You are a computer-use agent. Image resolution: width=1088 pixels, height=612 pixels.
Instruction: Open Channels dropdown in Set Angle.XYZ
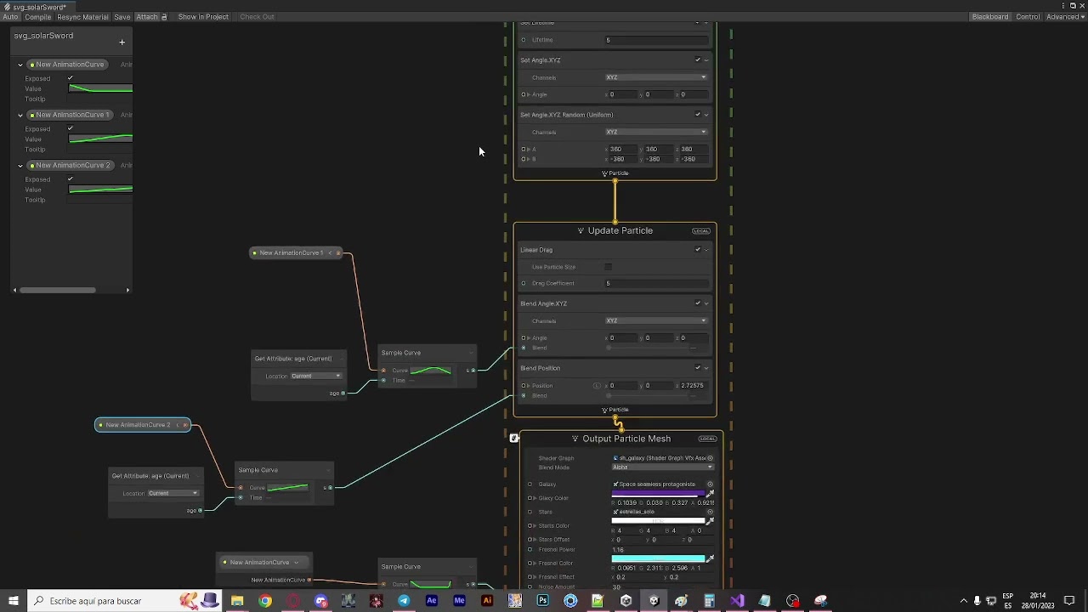pyautogui.click(x=656, y=77)
